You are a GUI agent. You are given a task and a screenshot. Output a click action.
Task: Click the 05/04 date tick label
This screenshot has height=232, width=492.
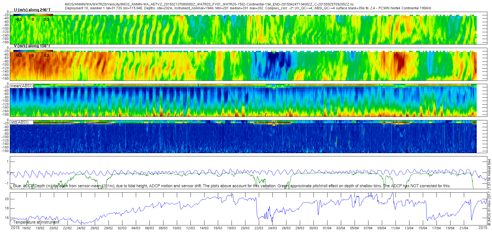355,228
